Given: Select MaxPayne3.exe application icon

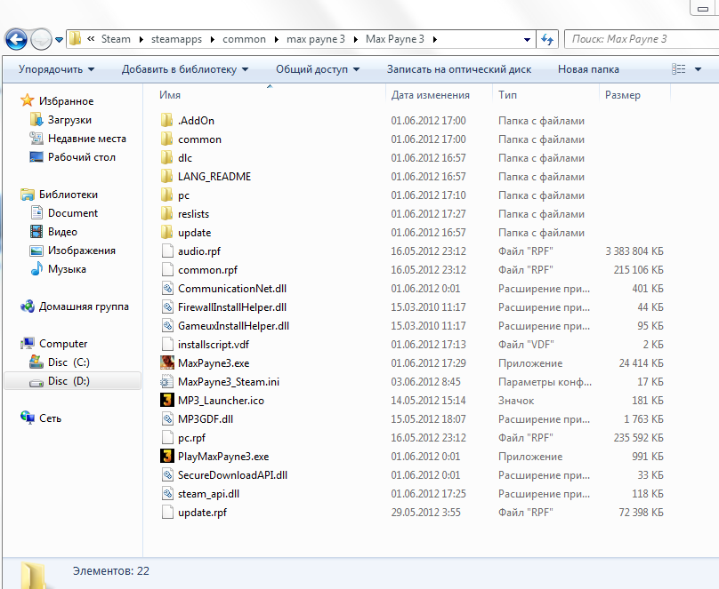Looking at the screenshot, I should point(167,363).
